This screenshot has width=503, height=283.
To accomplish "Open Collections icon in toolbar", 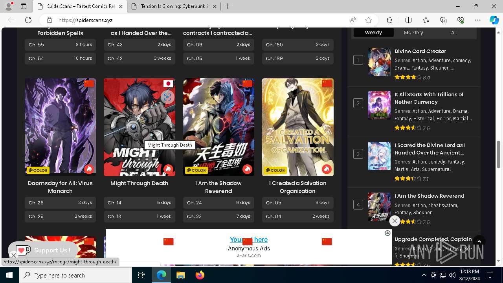I will click(443, 20).
